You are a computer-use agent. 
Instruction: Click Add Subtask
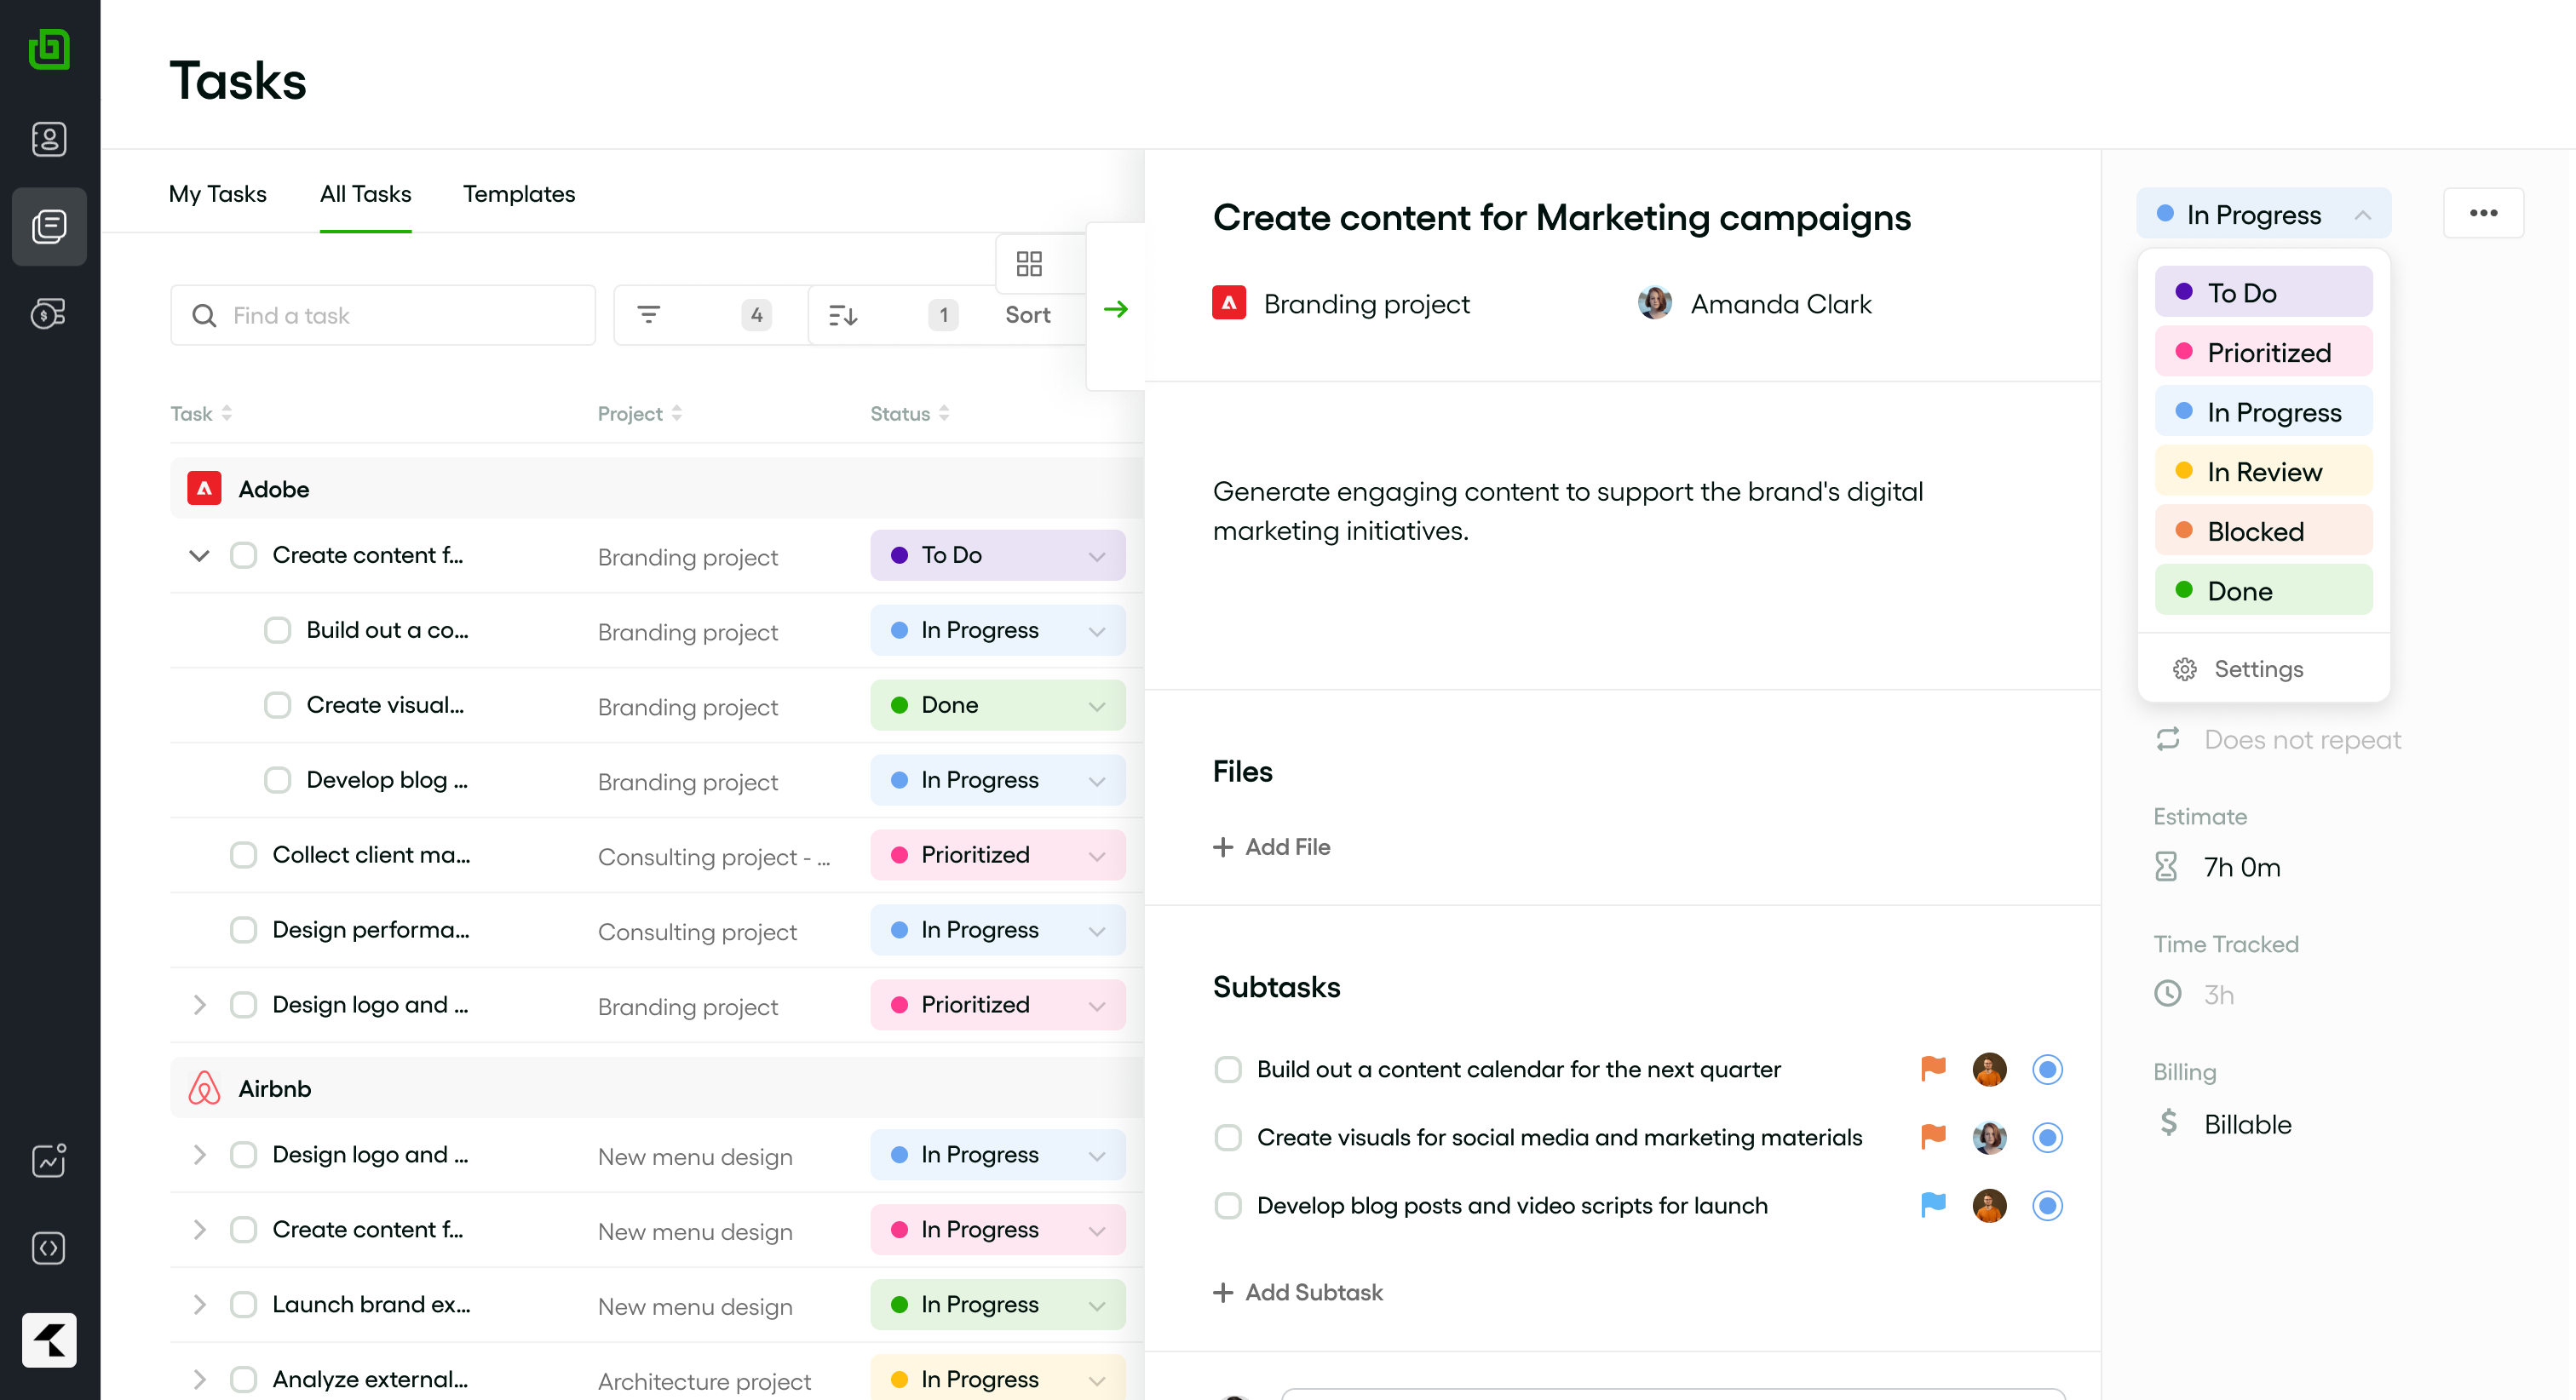click(x=1297, y=1292)
